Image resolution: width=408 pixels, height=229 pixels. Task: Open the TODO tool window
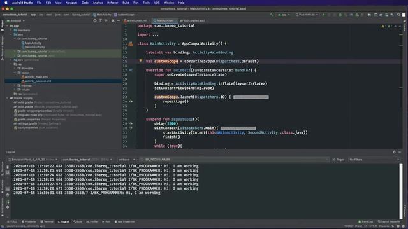(x=12, y=222)
